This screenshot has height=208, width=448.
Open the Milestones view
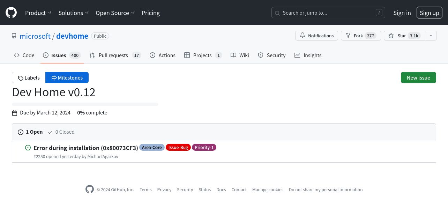tap(67, 77)
